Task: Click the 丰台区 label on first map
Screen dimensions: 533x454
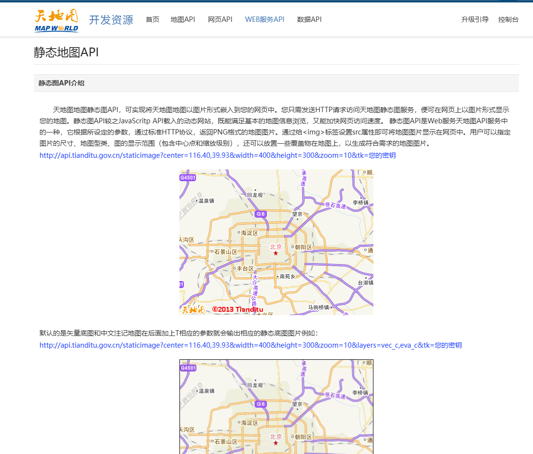Action: pyautogui.click(x=245, y=269)
